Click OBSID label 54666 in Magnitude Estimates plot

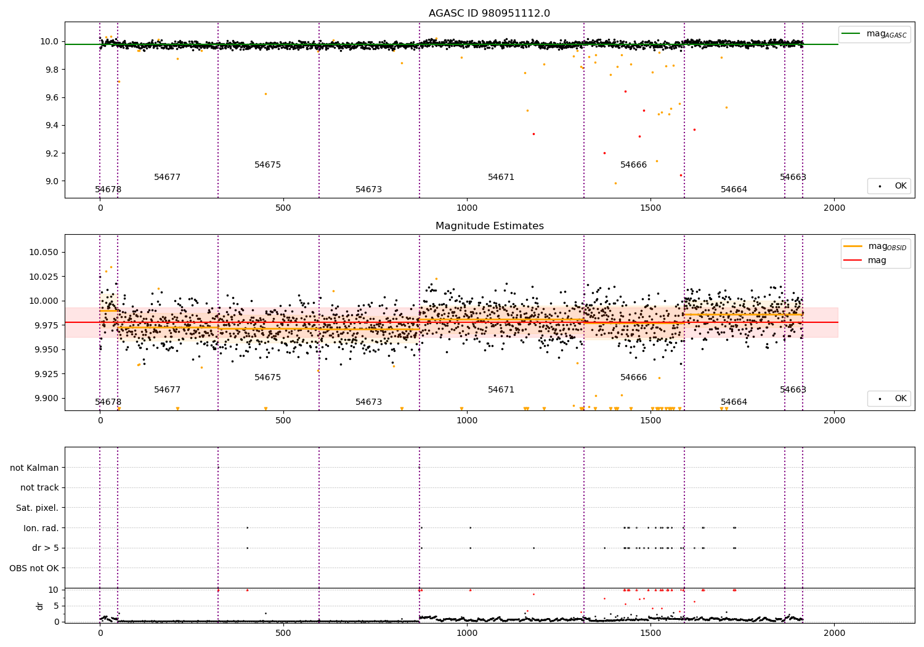pyautogui.click(x=634, y=378)
